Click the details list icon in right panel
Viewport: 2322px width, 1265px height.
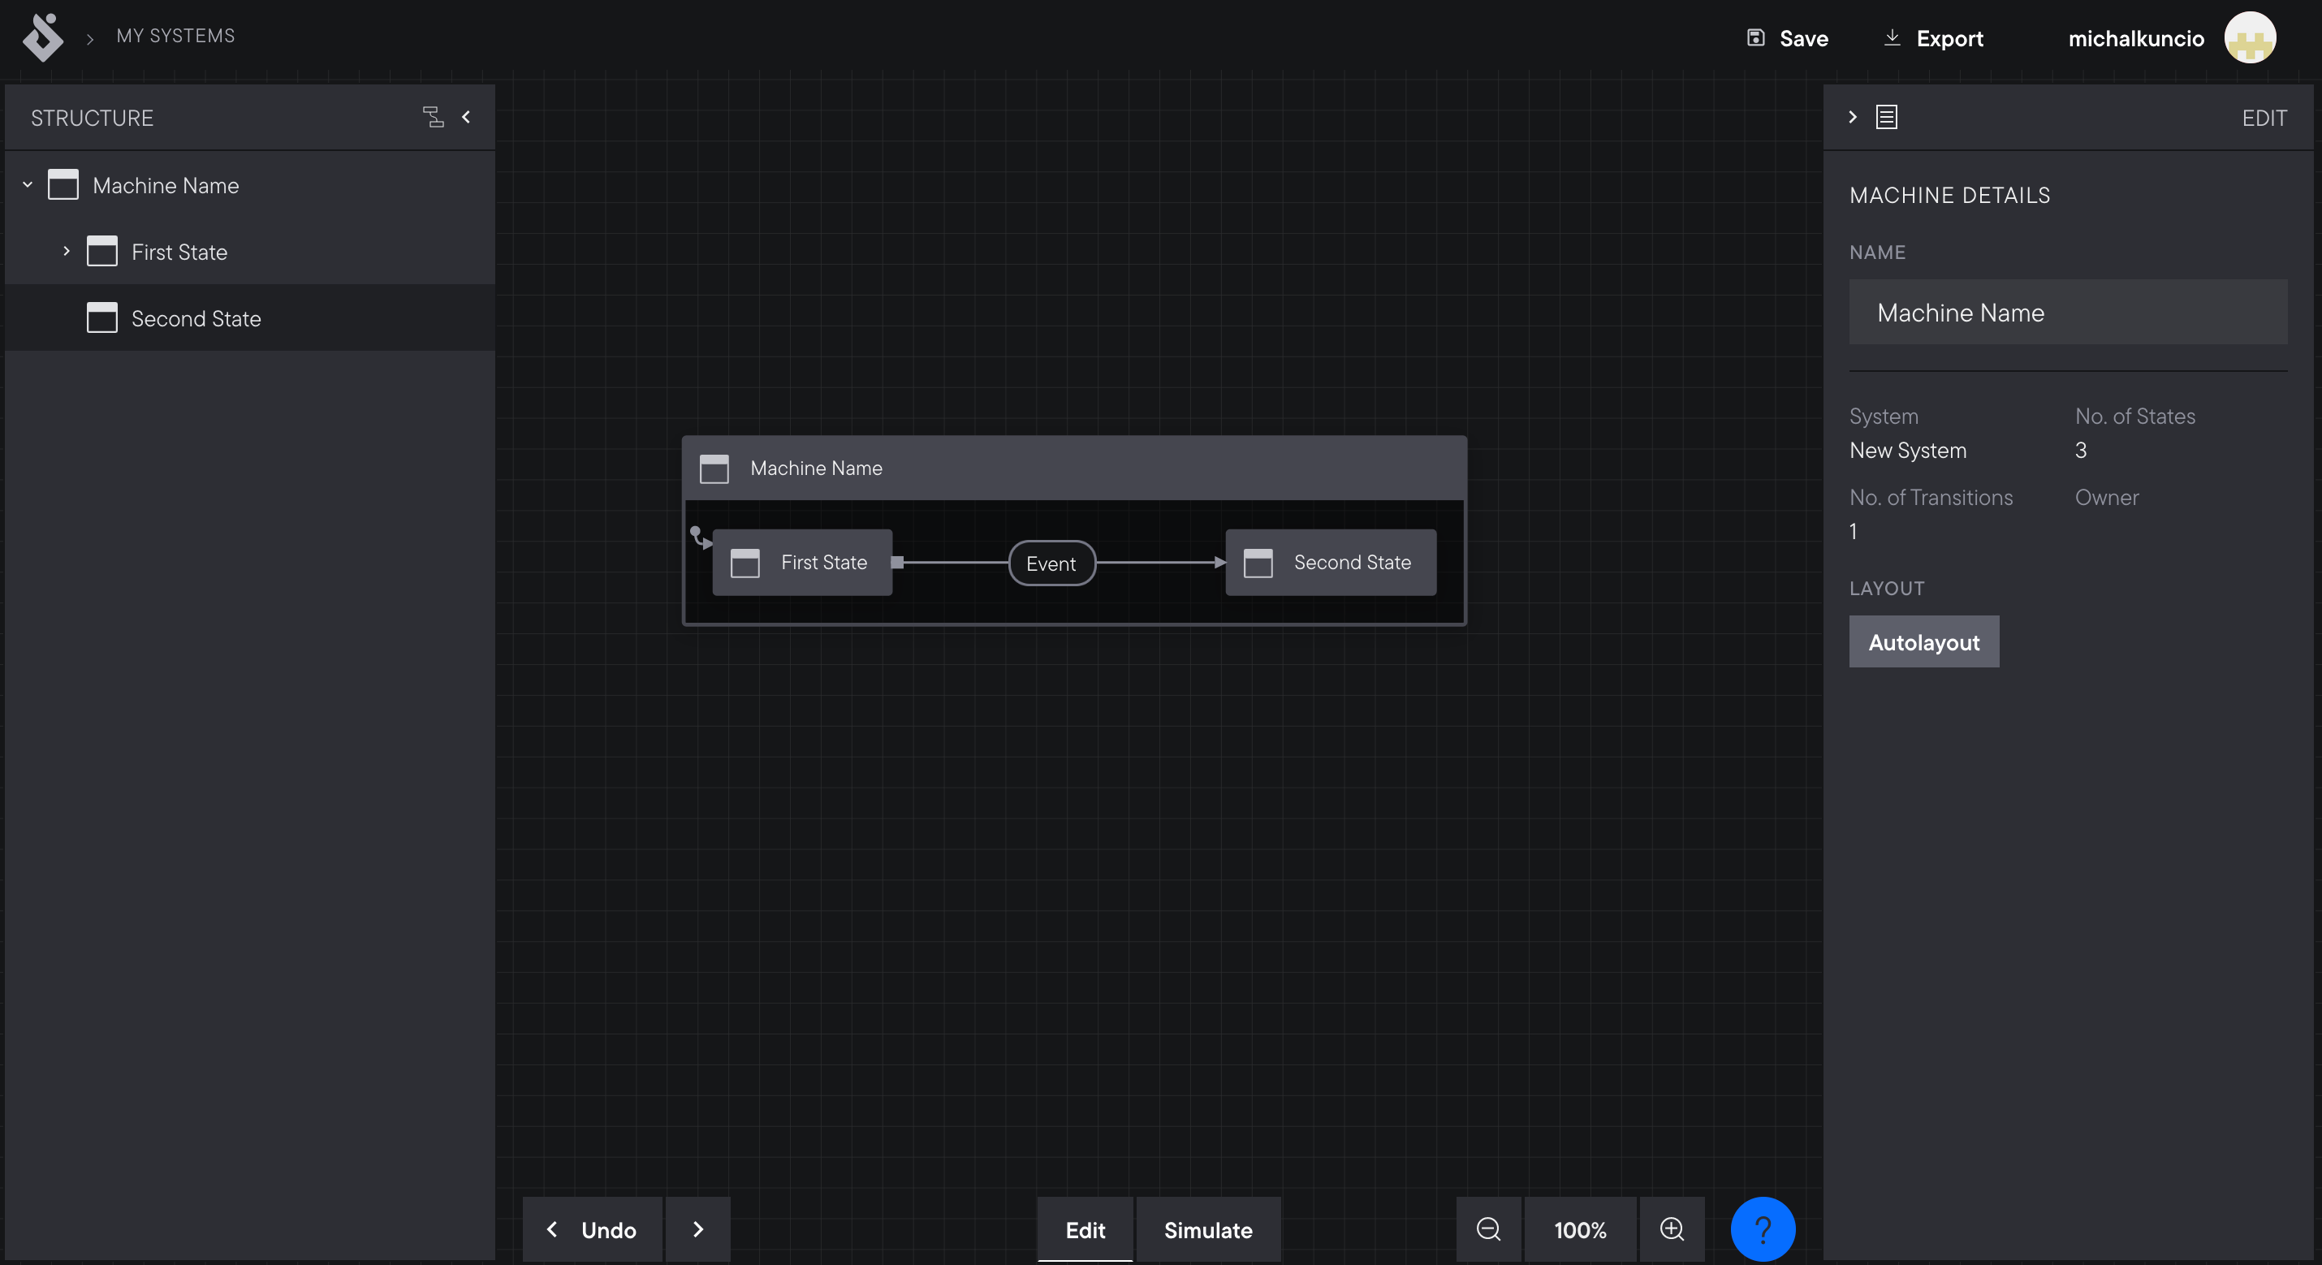click(1886, 117)
